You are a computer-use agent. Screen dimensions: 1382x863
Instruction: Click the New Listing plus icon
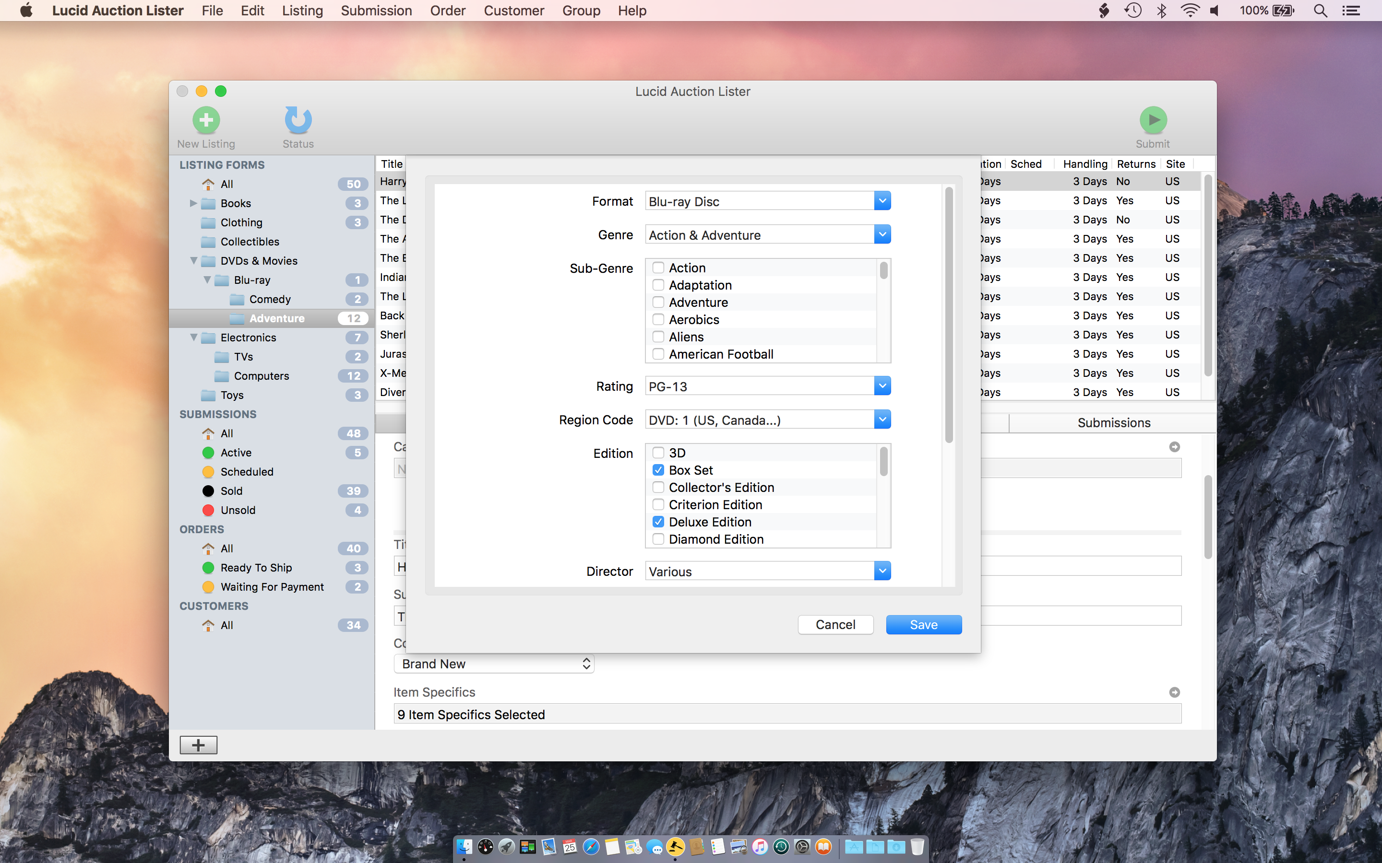point(206,120)
